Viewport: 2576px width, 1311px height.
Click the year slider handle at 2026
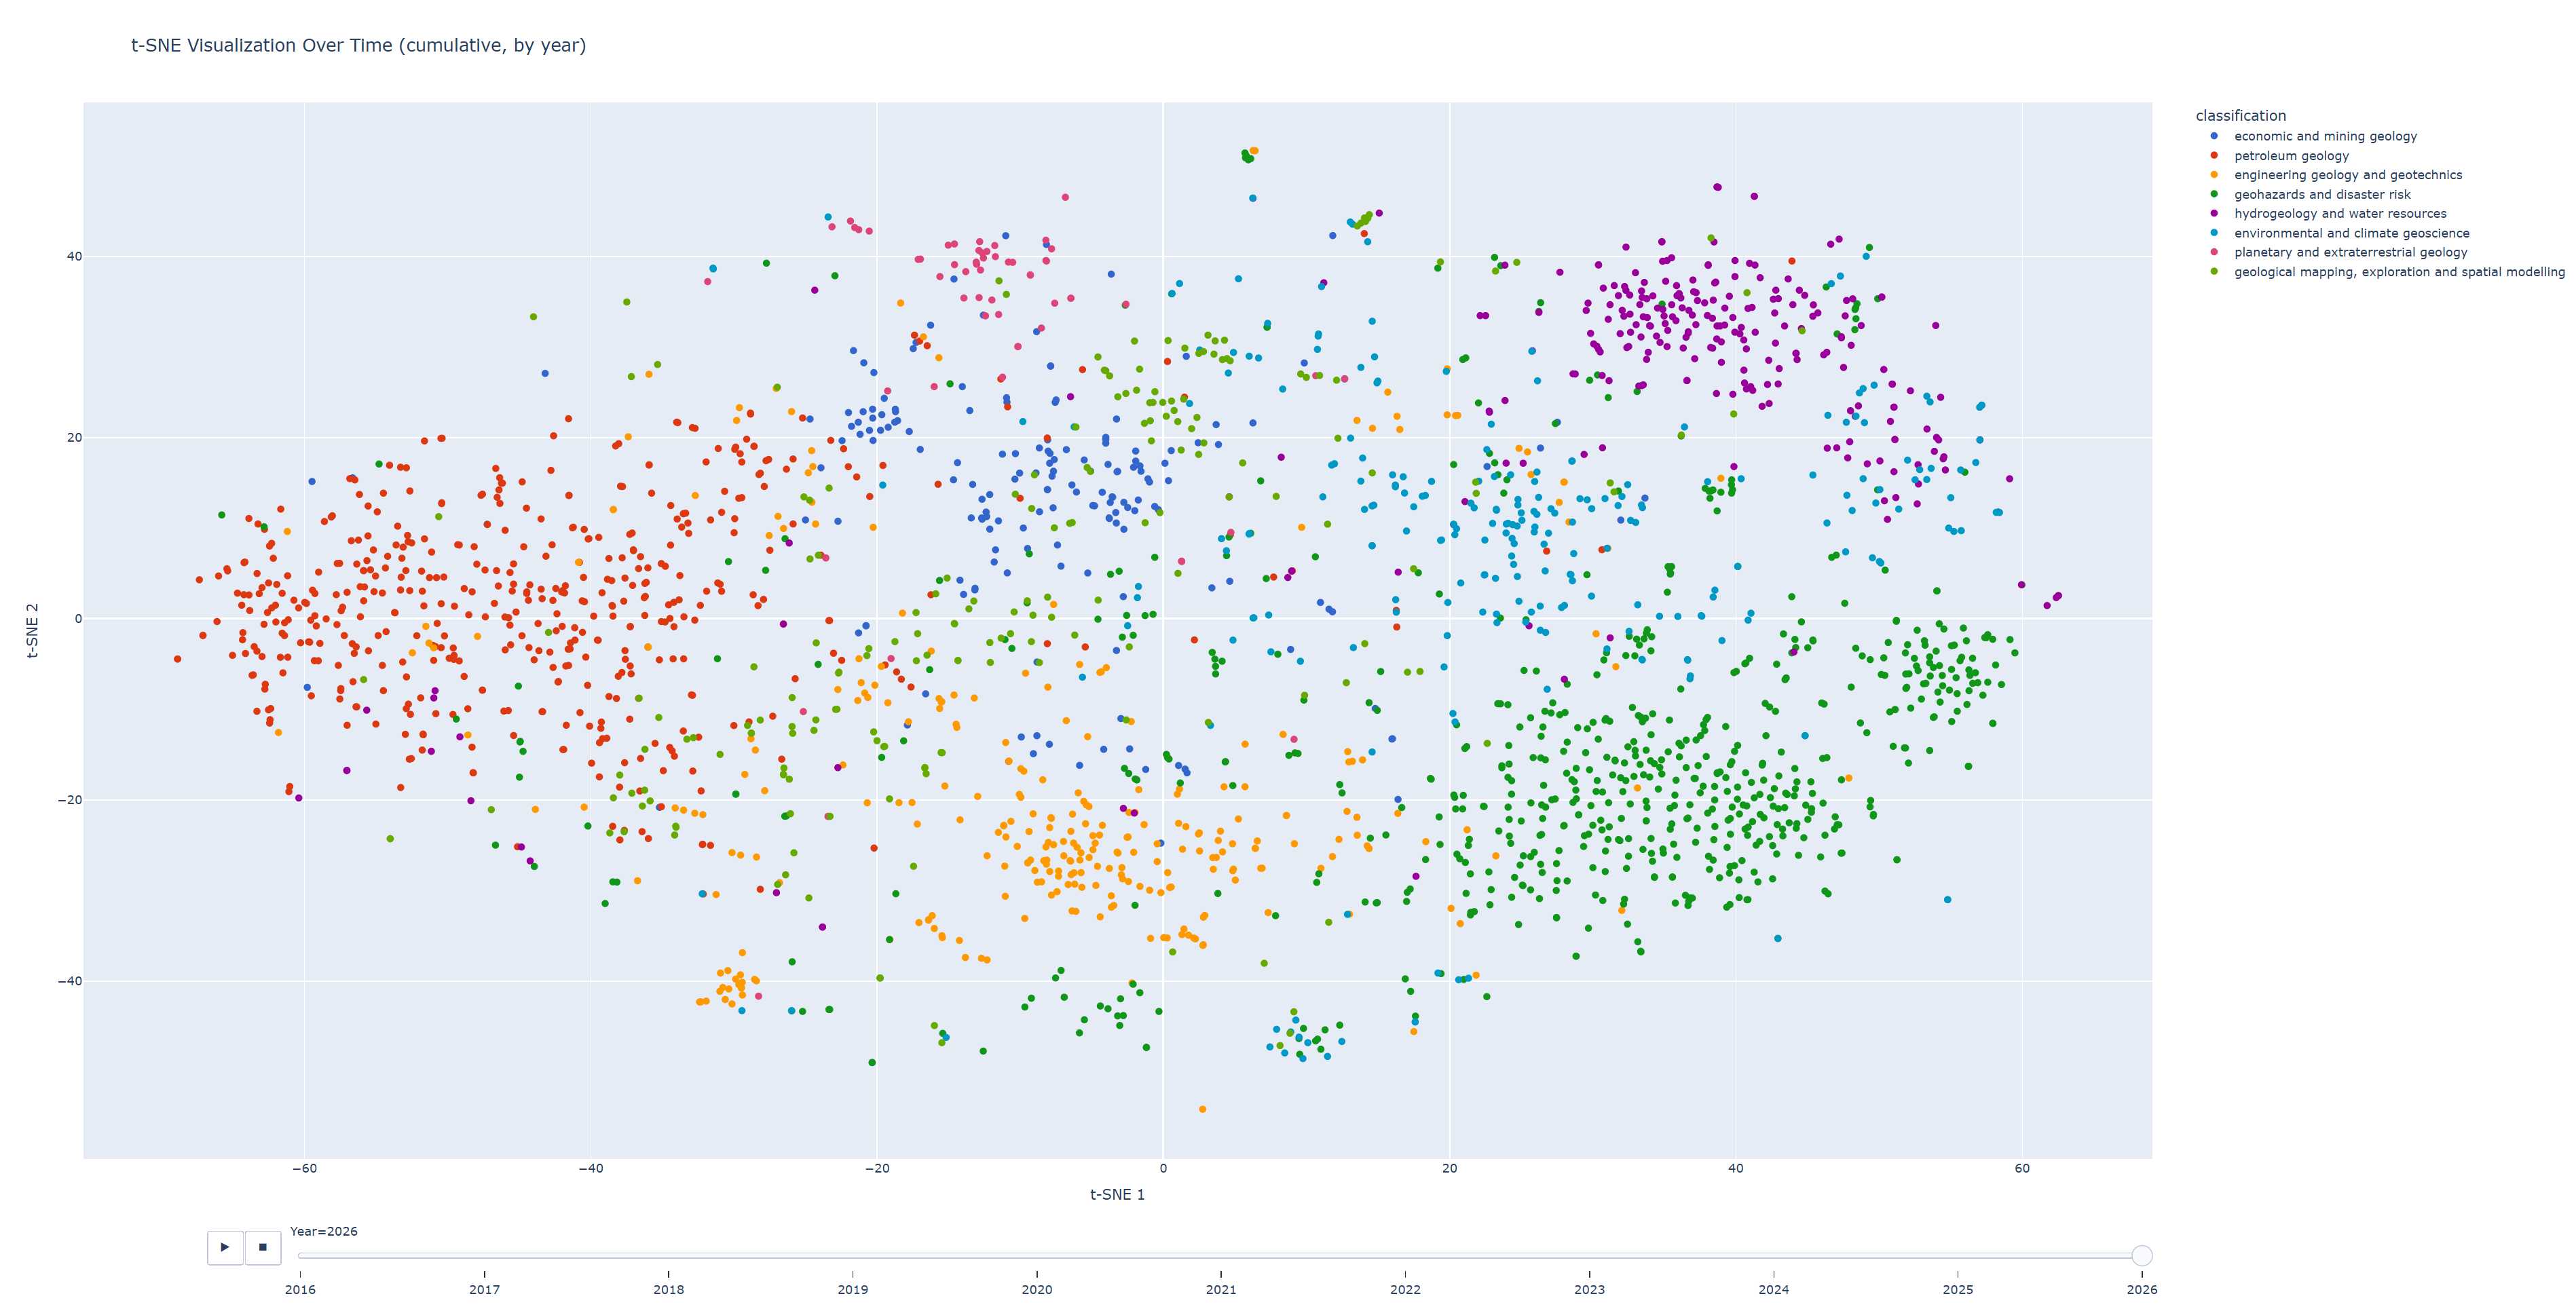2141,1256
